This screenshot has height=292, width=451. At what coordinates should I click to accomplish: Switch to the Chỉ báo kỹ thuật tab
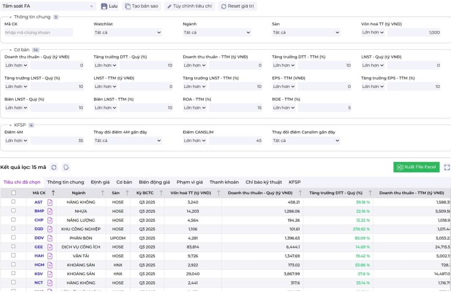tap(263, 182)
